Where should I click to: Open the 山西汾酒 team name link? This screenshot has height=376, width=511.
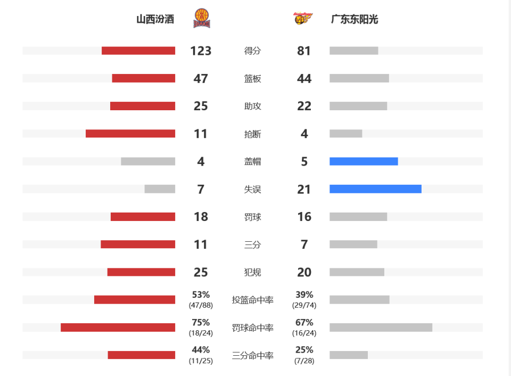155,19
